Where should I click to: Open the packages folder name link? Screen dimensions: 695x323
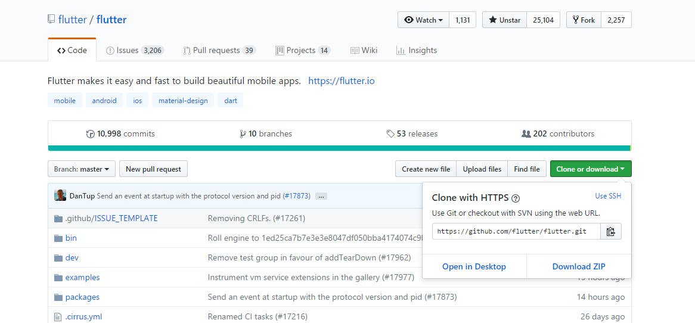(x=82, y=297)
